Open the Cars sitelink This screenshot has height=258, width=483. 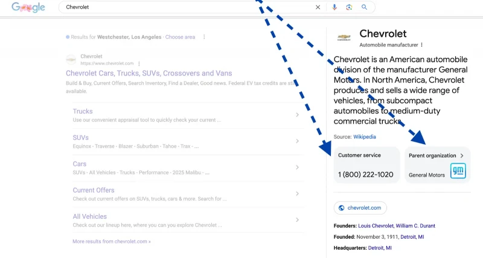point(80,164)
